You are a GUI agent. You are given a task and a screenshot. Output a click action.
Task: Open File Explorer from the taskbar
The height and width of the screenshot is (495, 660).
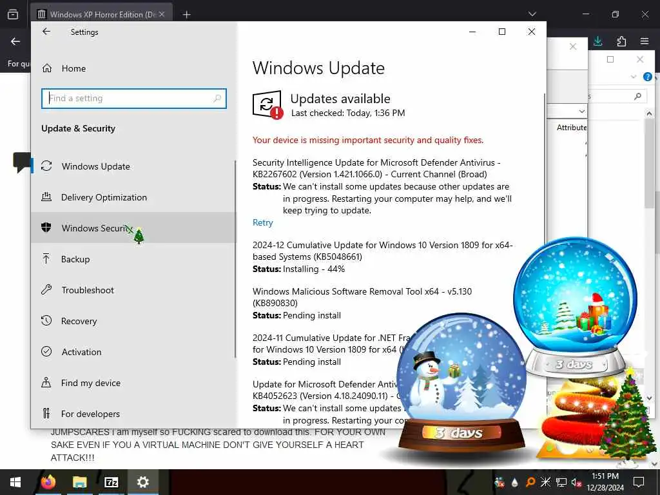(79, 482)
